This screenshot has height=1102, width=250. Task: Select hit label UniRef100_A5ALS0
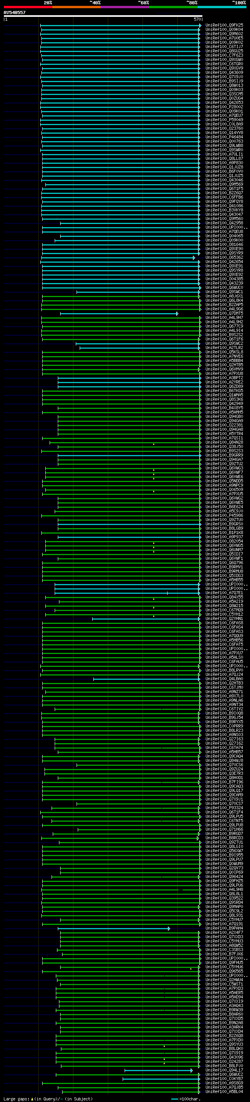pos(224,657)
